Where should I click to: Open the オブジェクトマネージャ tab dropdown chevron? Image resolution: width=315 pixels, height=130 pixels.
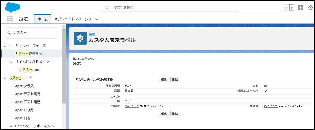(x=97, y=19)
